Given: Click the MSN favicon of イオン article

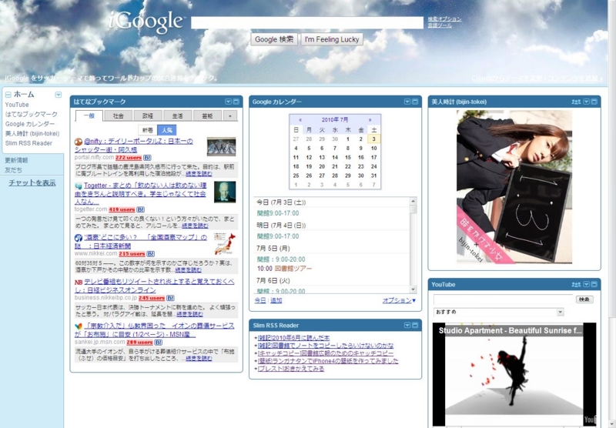Looking at the screenshot, I should click(79, 326).
